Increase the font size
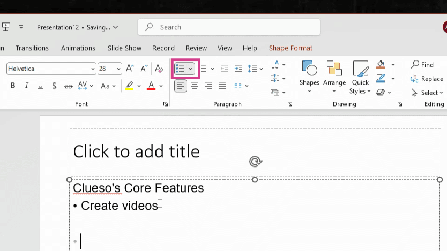The height and width of the screenshot is (251, 447). pos(130,69)
